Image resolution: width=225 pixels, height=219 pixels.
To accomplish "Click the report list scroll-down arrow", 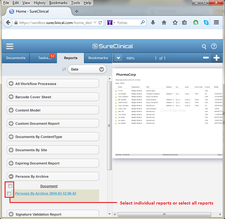I will (x=110, y=214).
